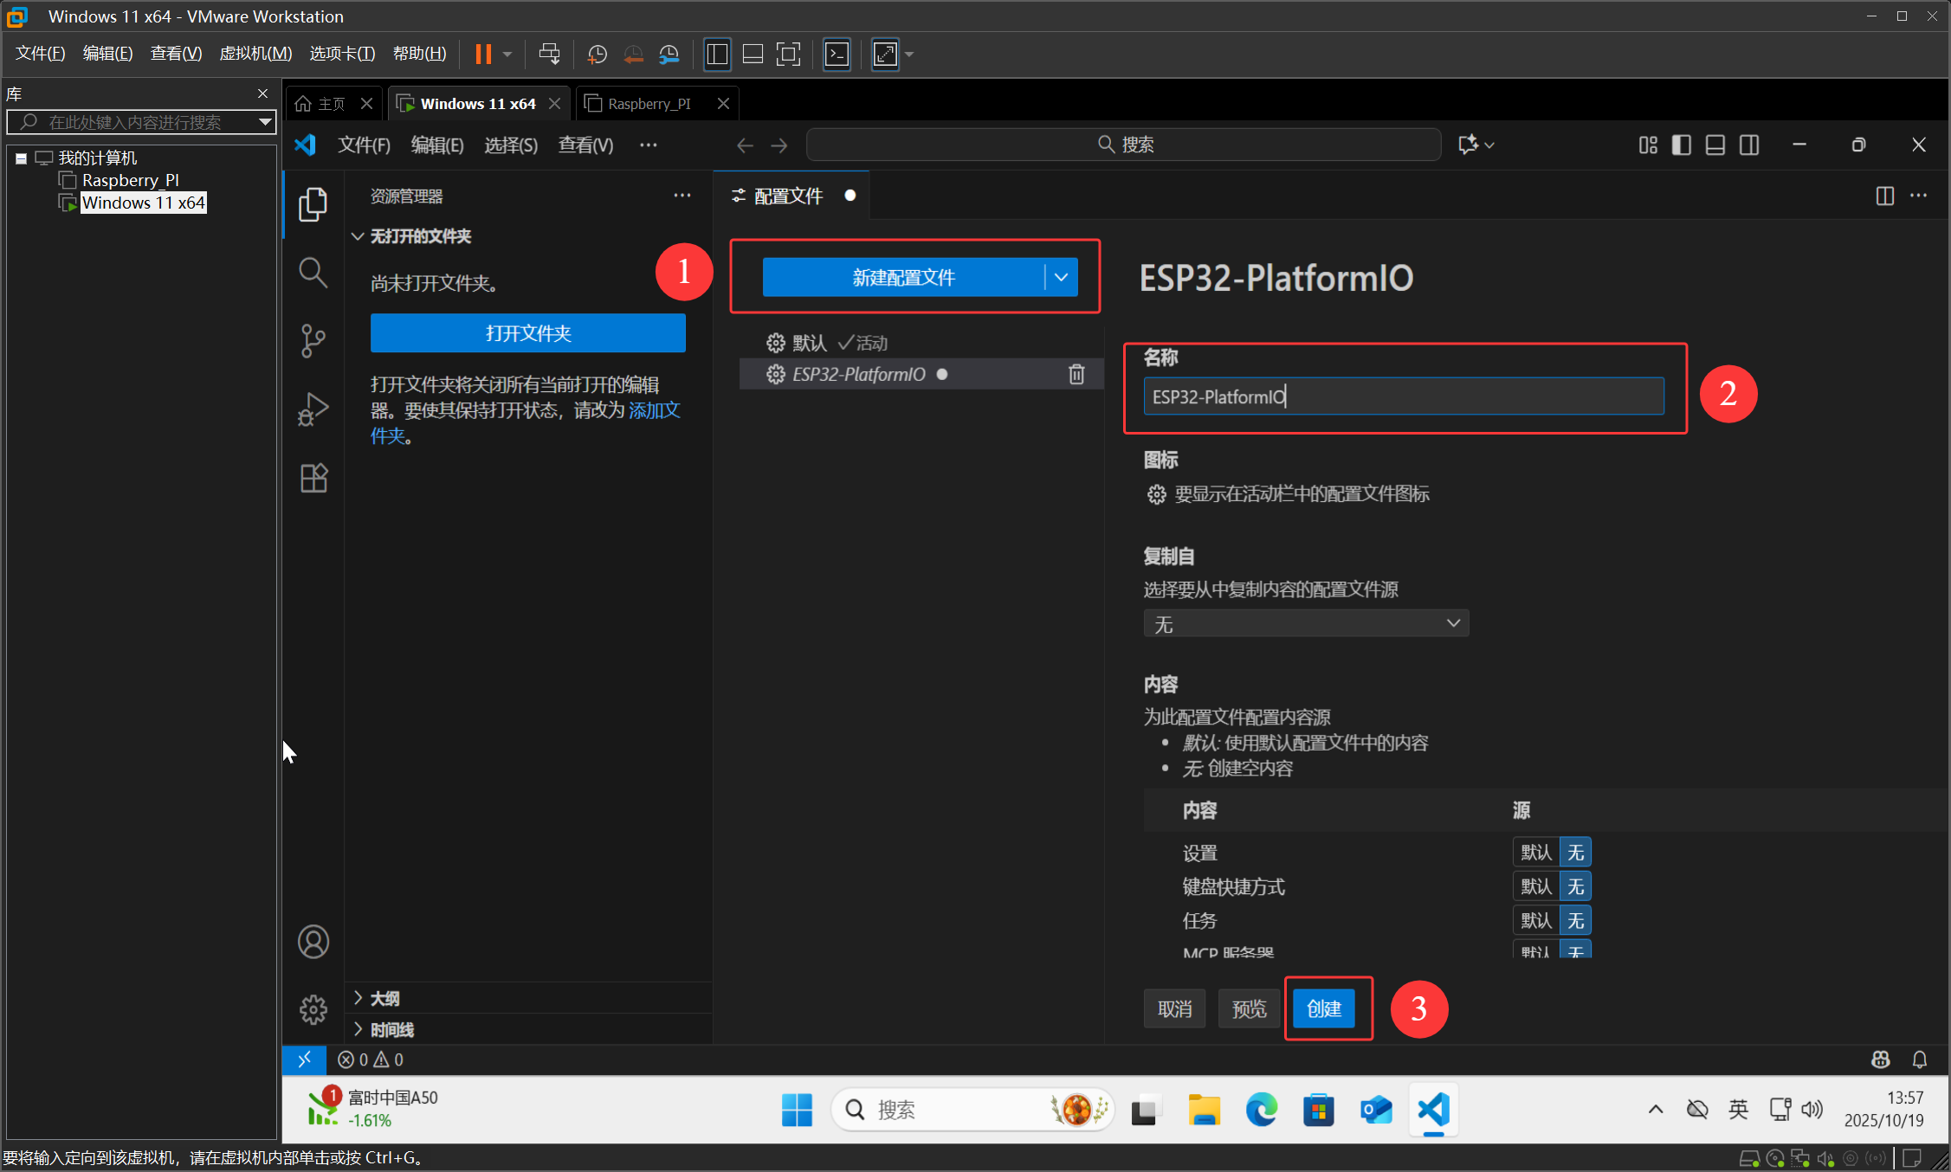The width and height of the screenshot is (1951, 1172).
Task: Click the 名称 field containing ESP32-PlatformIO
Action: point(1403,396)
